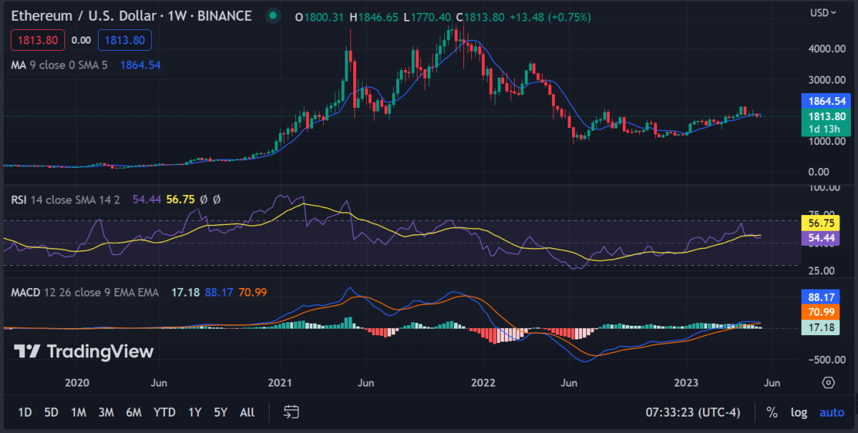Click the L1770.40 low value

click(x=429, y=16)
